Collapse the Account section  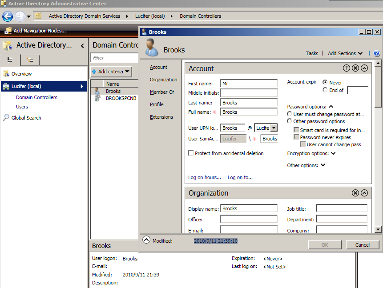(364, 68)
